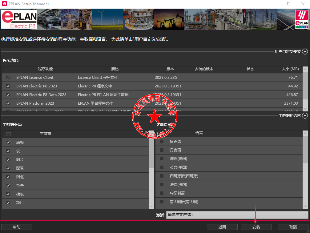This screenshot has height=233, width=310.
Task: Uncheck the 符号 master data checkbox
Action: coord(8,186)
